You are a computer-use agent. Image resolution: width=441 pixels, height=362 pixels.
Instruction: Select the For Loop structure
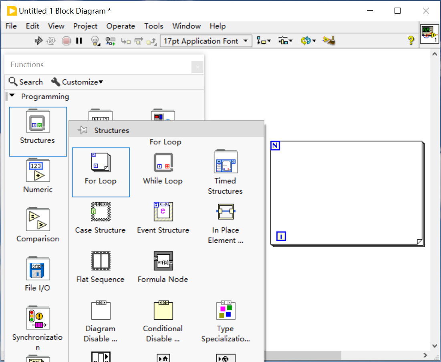(x=101, y=172)
